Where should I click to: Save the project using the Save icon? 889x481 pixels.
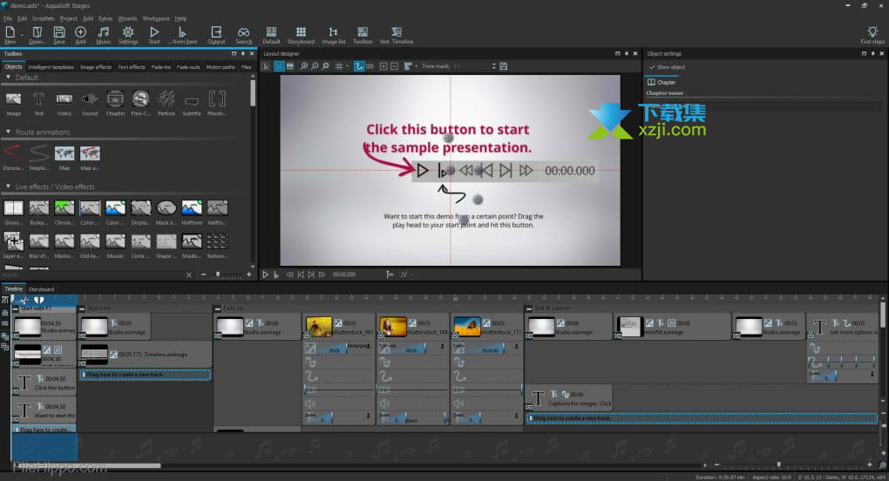tap(59, 35)
